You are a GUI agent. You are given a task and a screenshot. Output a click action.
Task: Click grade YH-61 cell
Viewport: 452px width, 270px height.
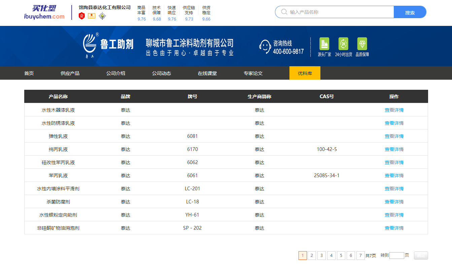193,215
